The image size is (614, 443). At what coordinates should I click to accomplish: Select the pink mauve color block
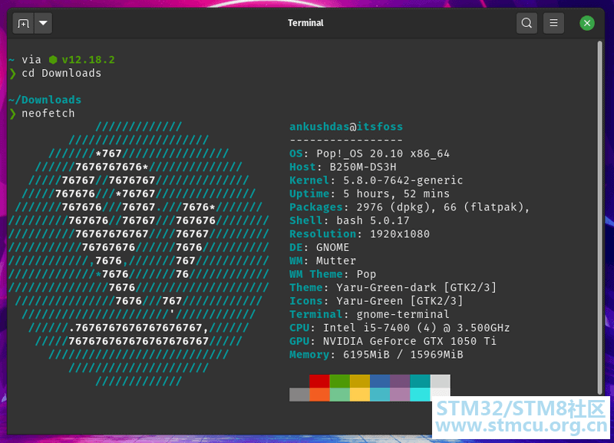pos(400,395)
